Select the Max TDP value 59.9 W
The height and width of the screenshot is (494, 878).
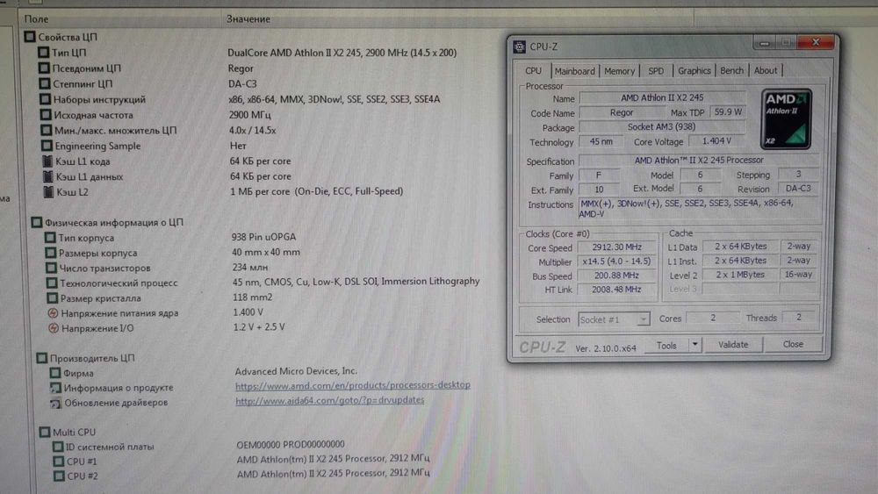point(728,112)
